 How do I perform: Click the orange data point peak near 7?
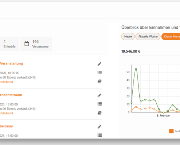[x=136, y=107]
